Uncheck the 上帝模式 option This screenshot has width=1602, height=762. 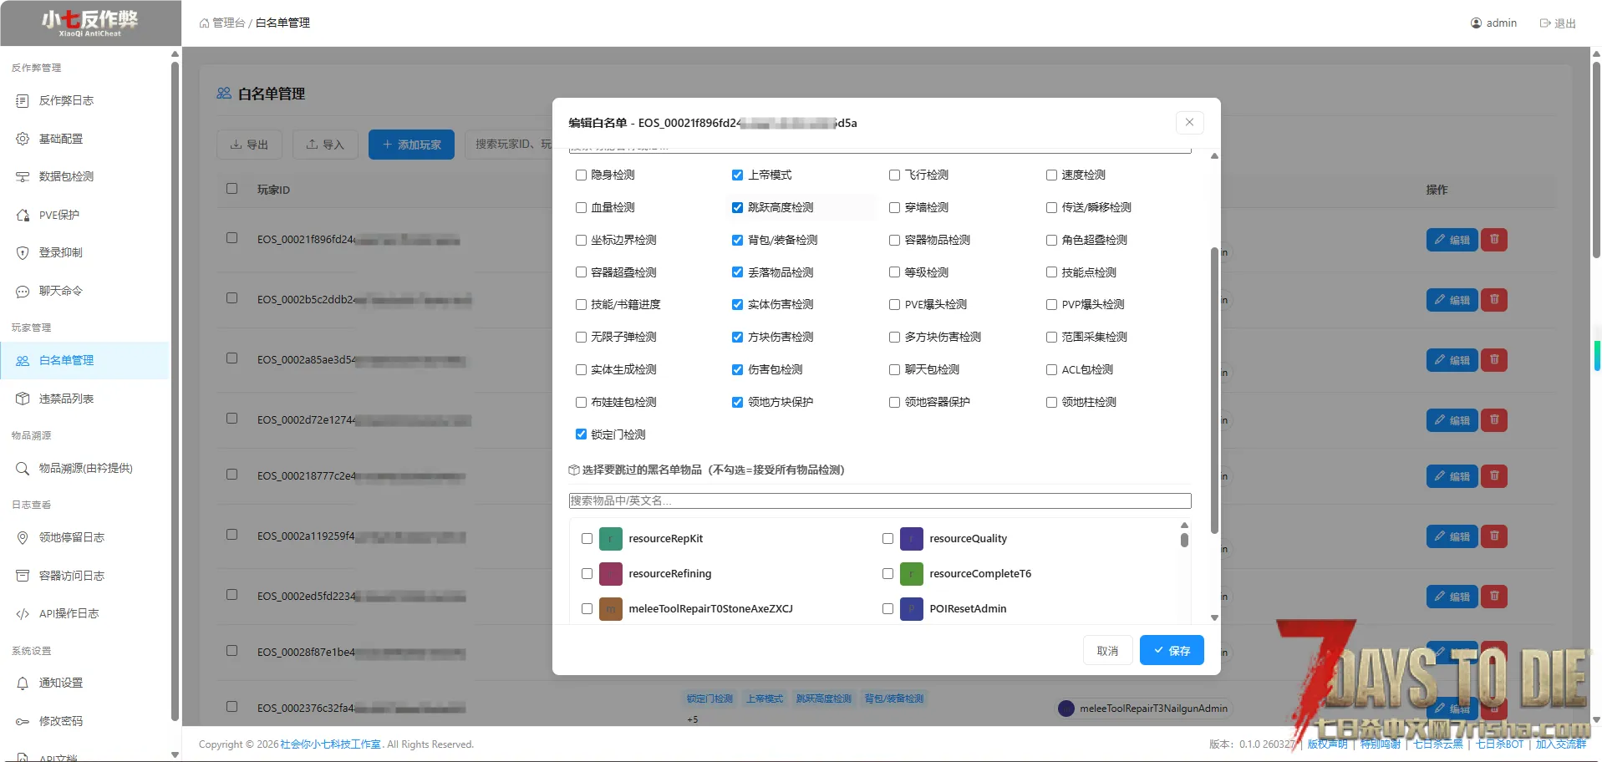tap(737, 175)
